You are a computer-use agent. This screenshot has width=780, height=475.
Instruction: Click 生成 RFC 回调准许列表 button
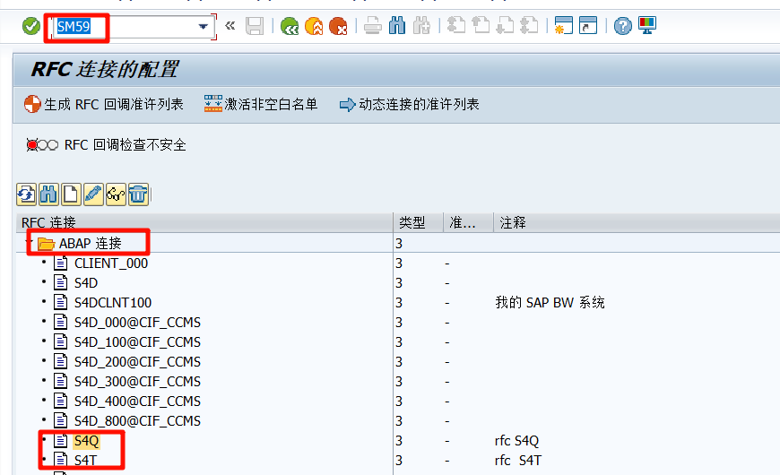[104, 105]
